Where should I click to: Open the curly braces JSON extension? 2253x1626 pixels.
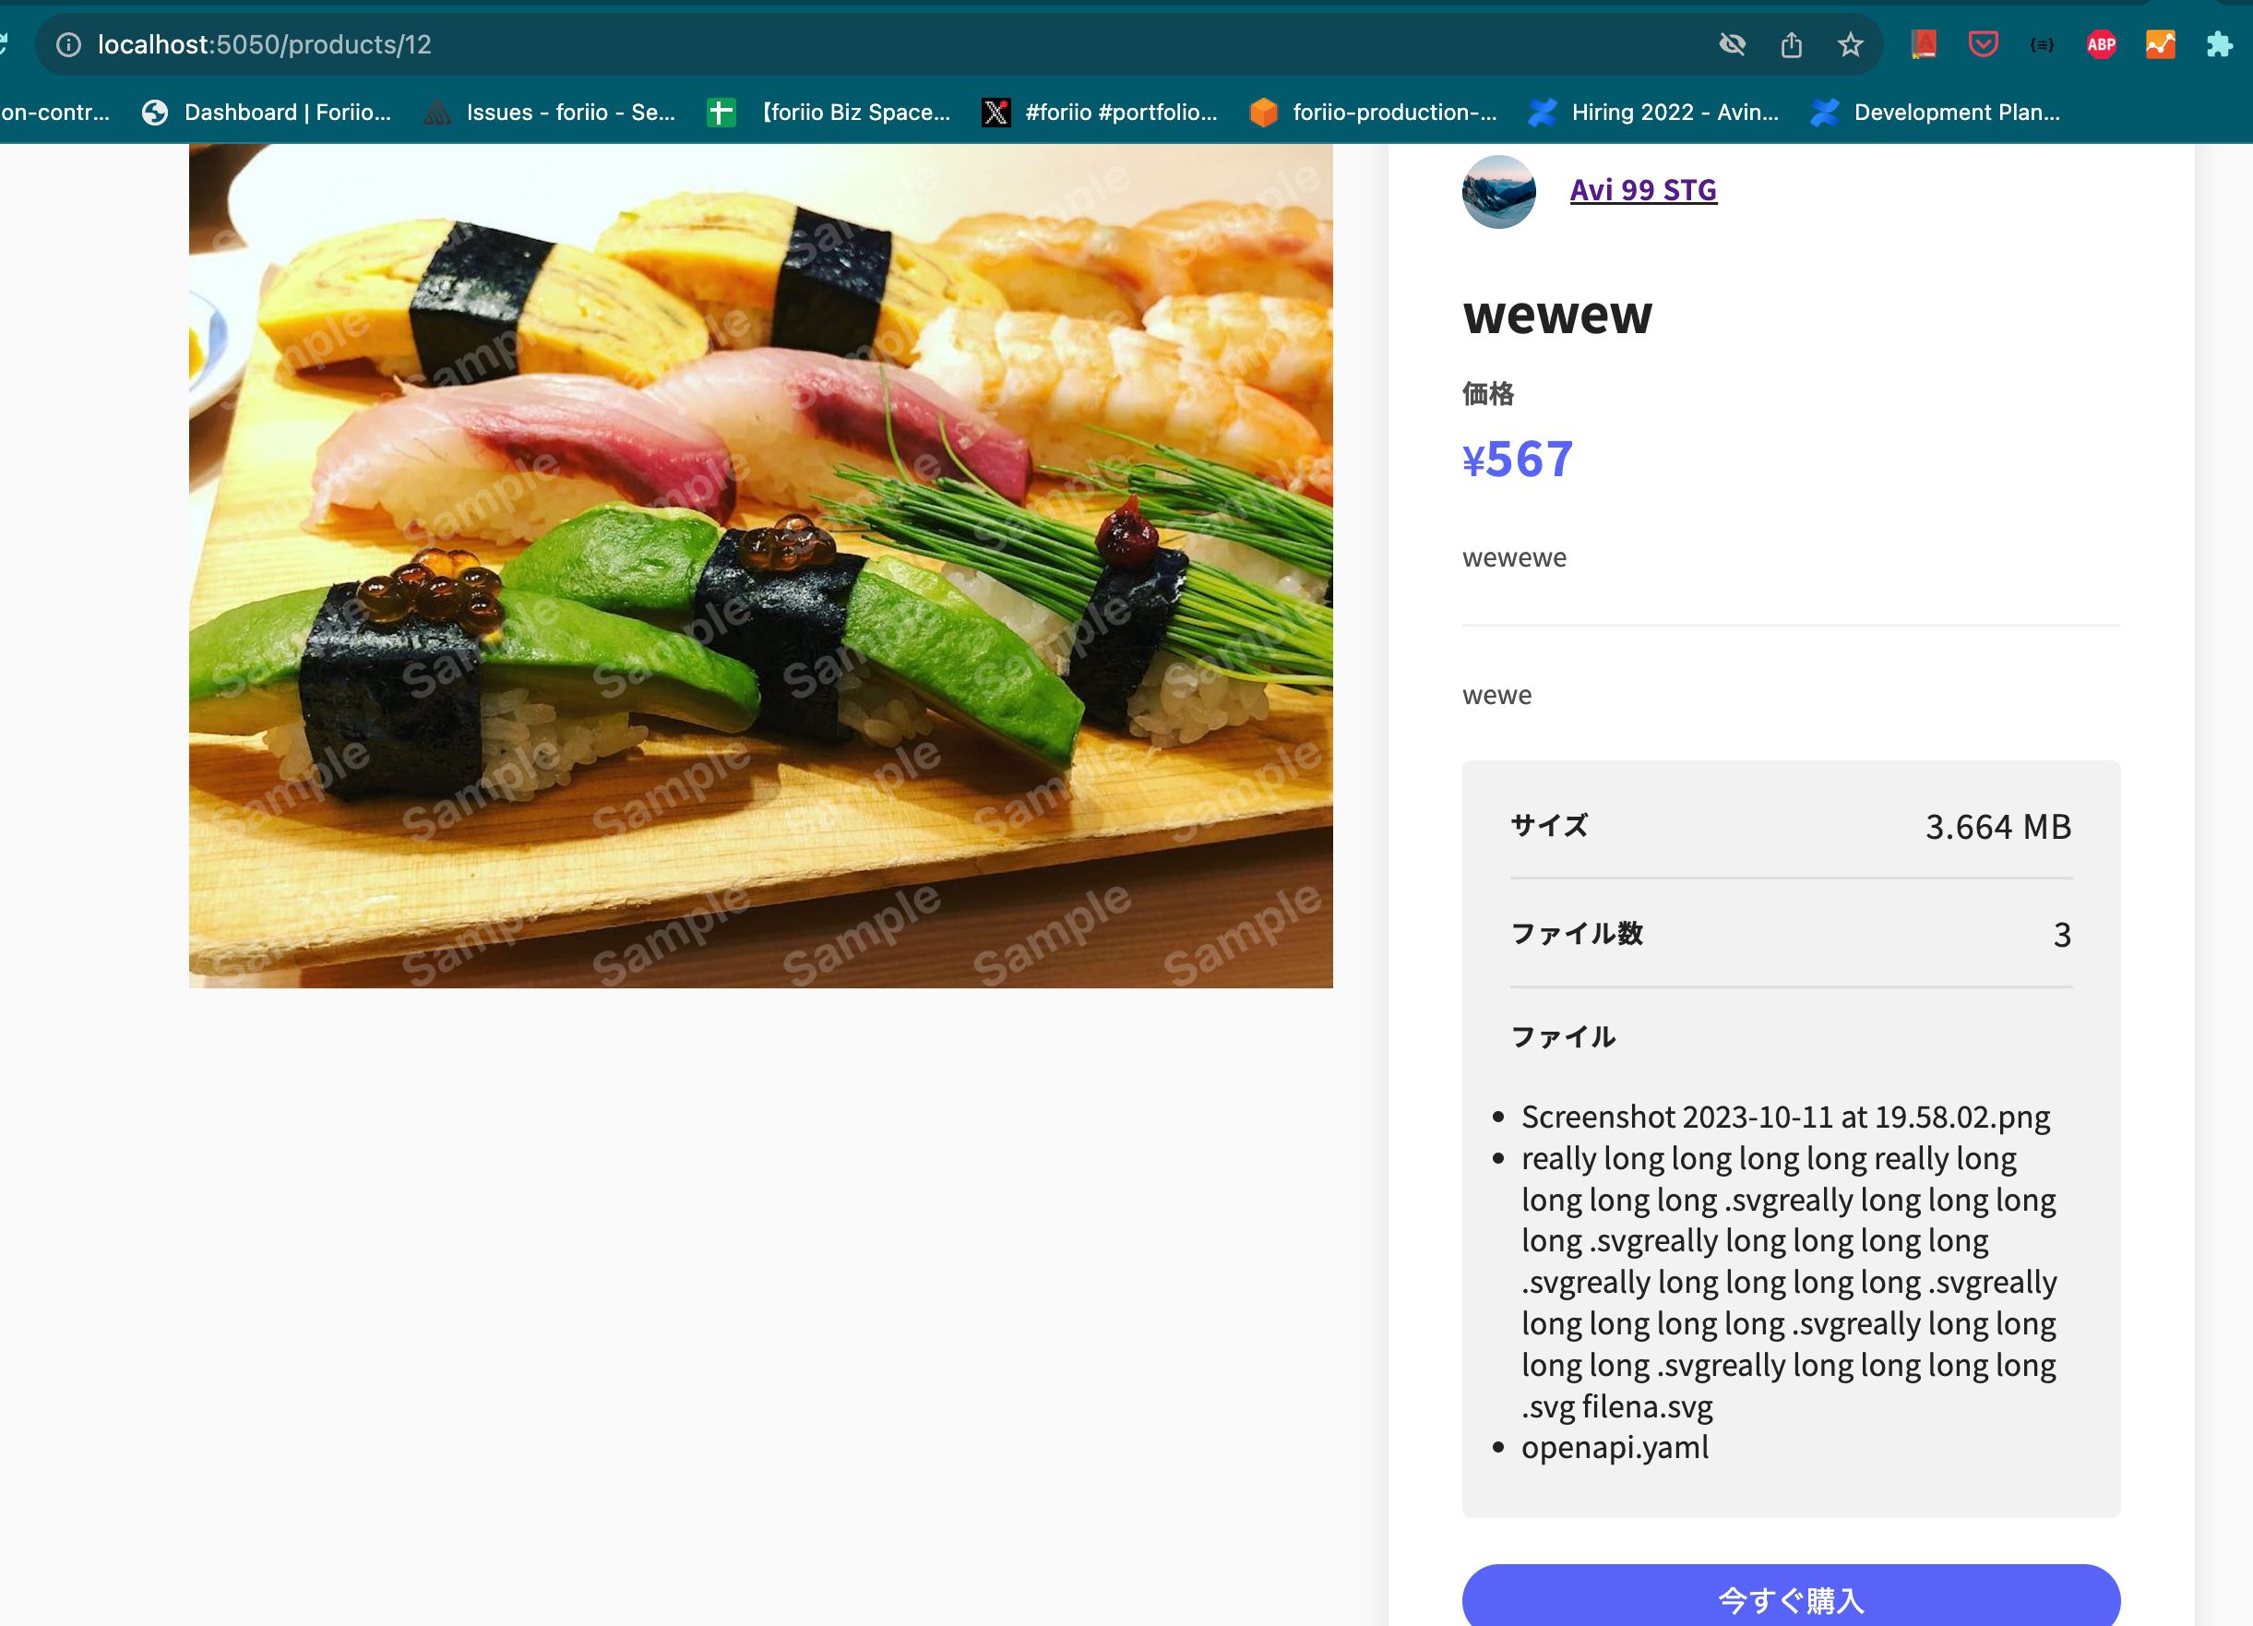pyautogui.click(x=2042, y=44)
